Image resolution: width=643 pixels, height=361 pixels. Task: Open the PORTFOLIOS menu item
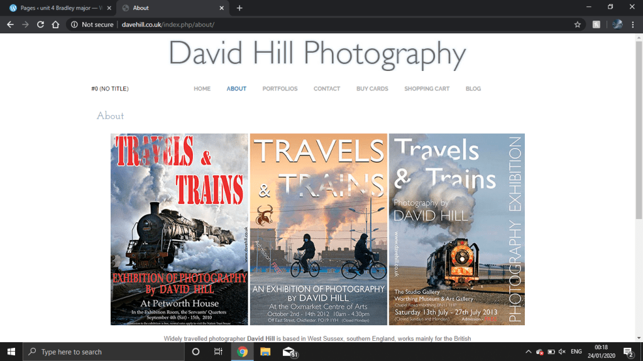(280, 89)
